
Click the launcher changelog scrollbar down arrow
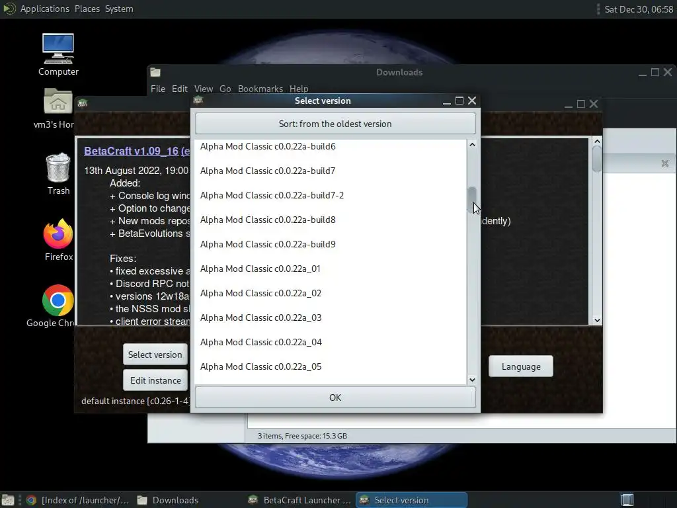point(597,320)
